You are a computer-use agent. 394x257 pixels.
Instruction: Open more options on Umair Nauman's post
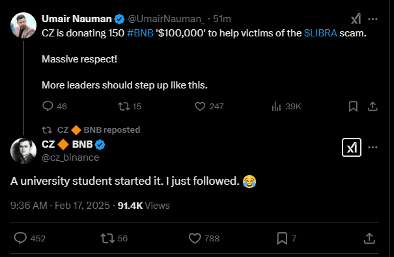click(373, 19)
